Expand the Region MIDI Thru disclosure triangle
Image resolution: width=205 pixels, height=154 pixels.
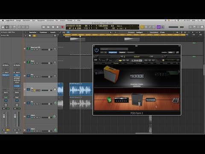coord(2,33)
